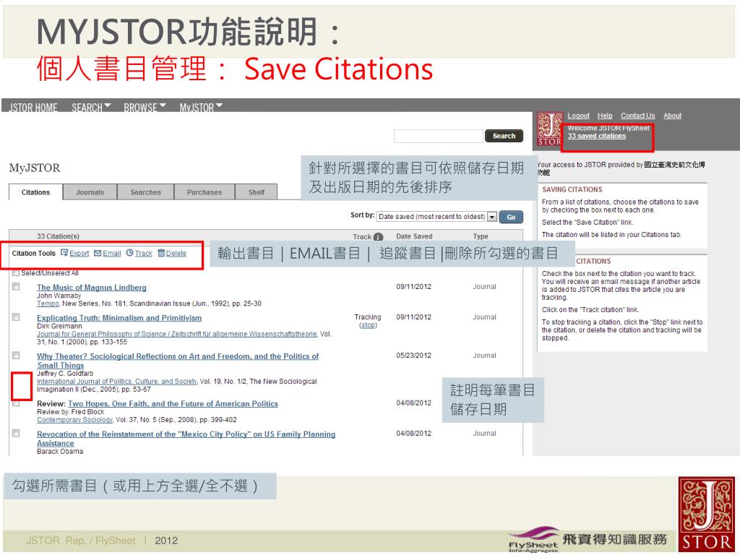Switch to the Citations tab

(36, 192)
